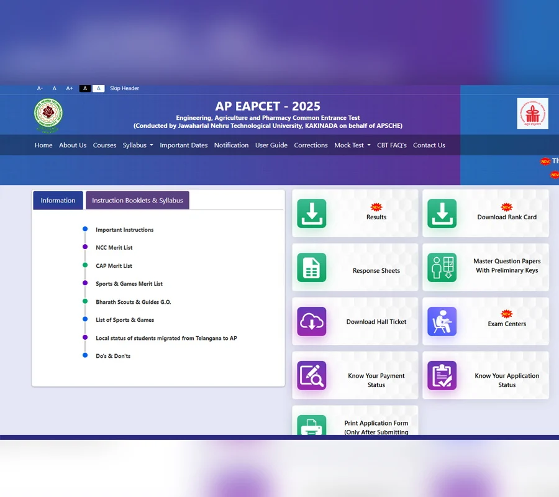Select the Information tab
559x497 pixels.
(58, 201)
